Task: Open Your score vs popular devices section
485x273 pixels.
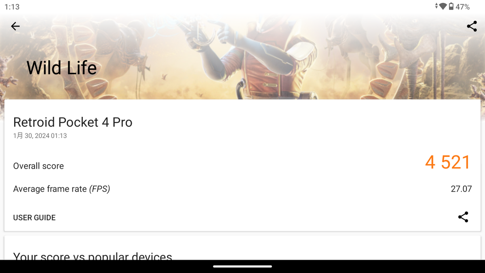Action: click(x=93, y=256)
